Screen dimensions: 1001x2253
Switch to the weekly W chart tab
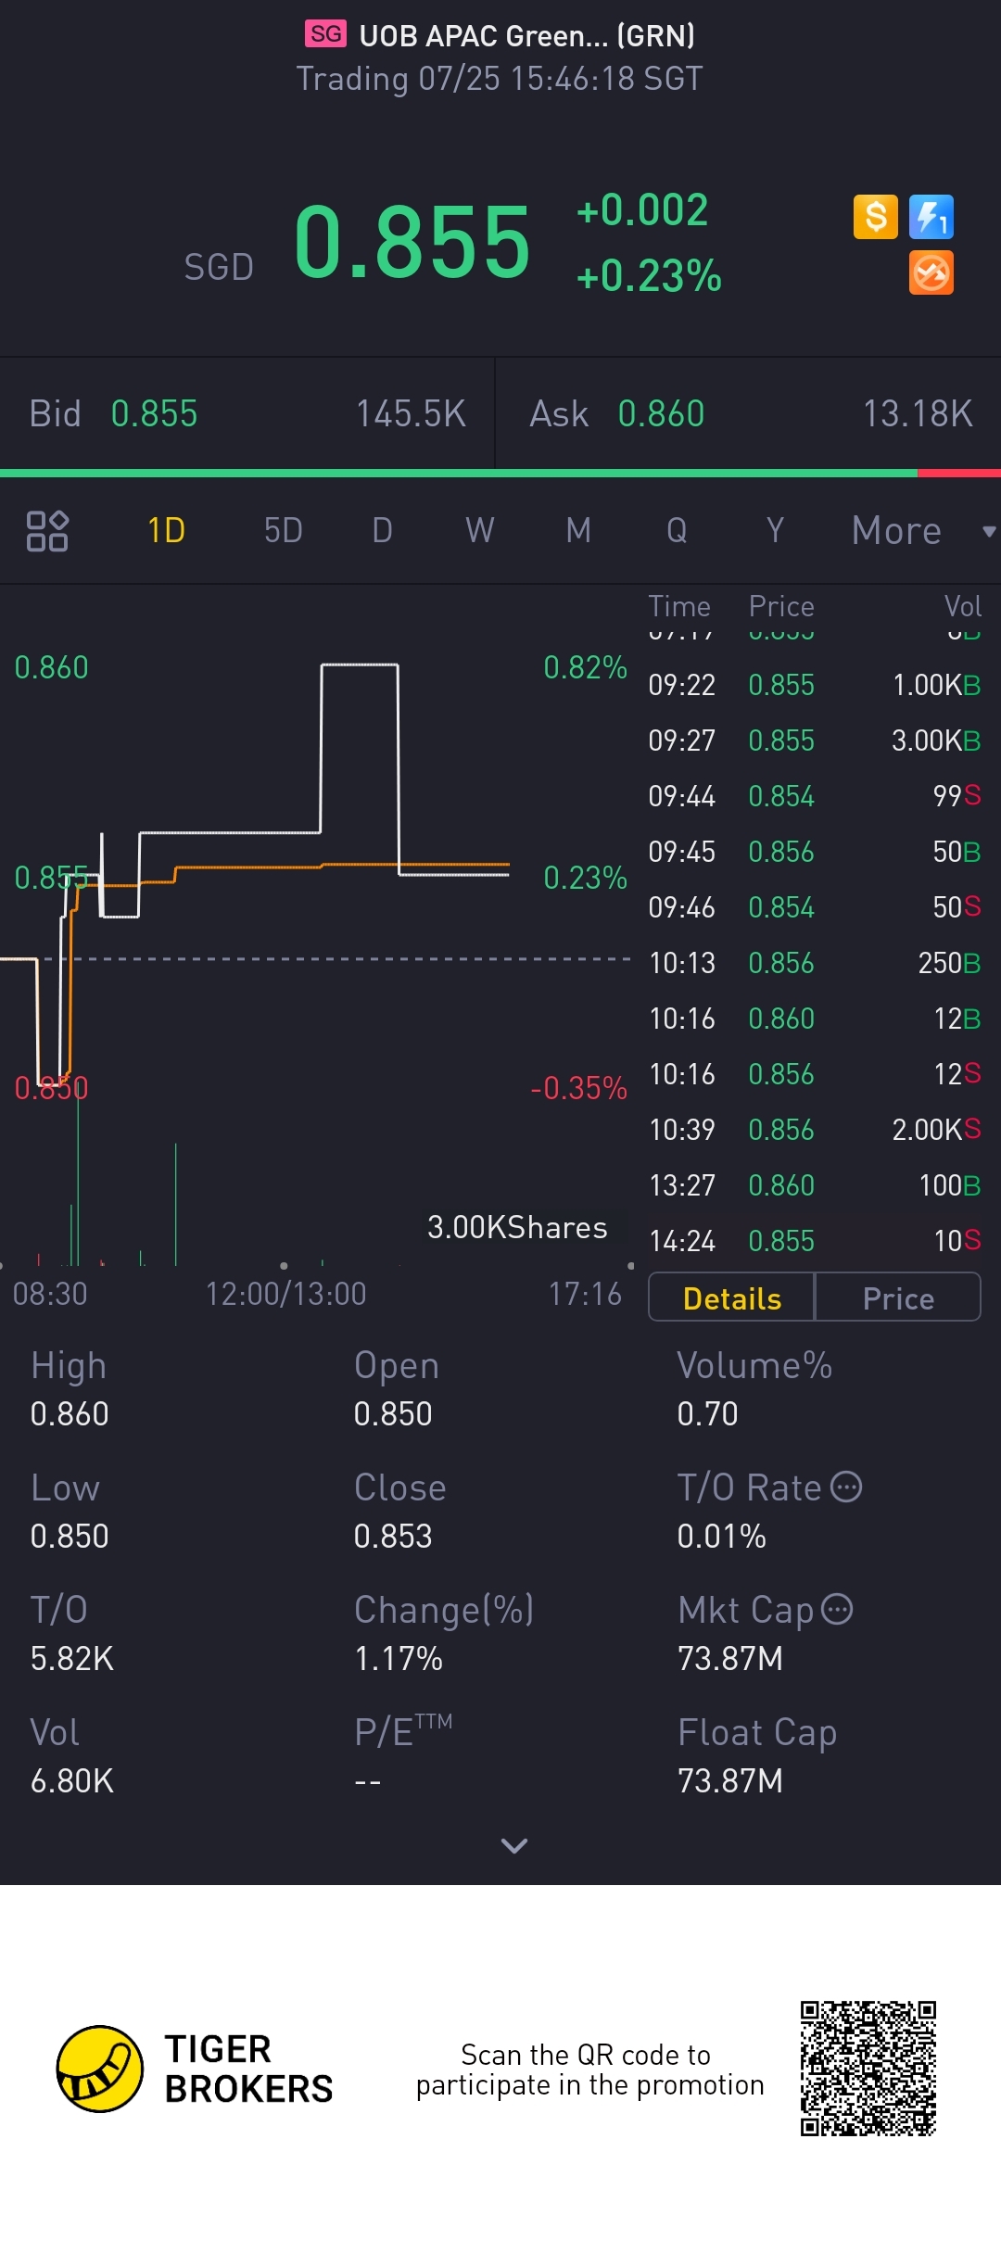click(x=480, y=531)
